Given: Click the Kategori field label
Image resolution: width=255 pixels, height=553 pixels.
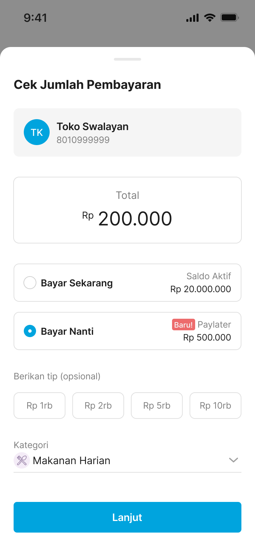Looking at the screenshot, I should pos(31,445).
